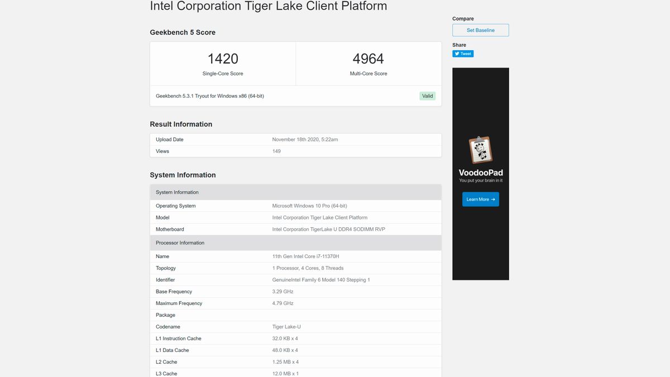Click the Processor Information section header
This screenshot has width=670, height=377.
[x=180, y=243]
